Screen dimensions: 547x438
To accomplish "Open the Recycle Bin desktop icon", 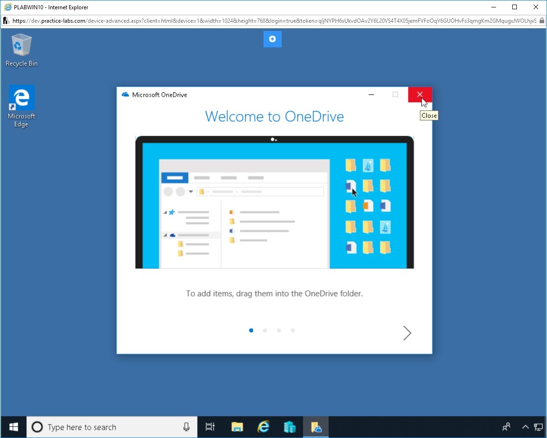I will point(22,50).
